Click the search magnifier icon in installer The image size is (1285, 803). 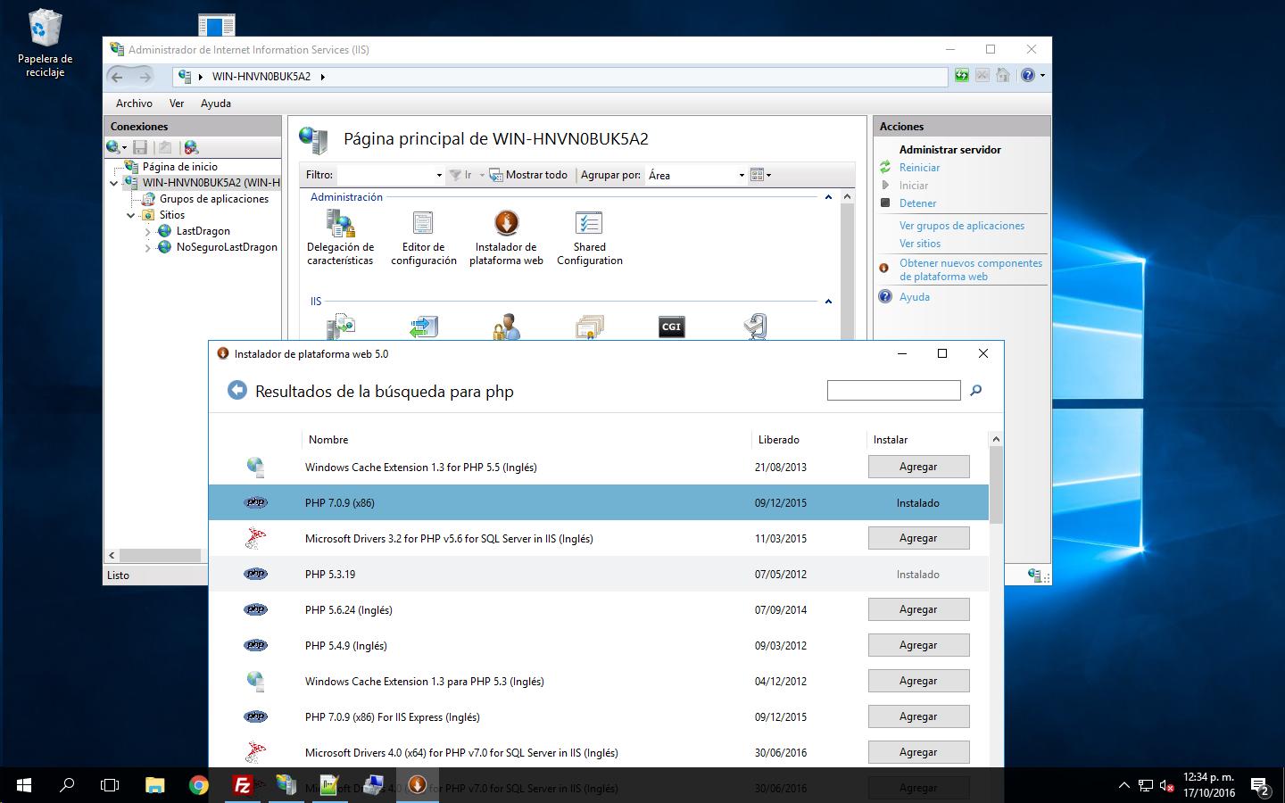tap(975, 391)
